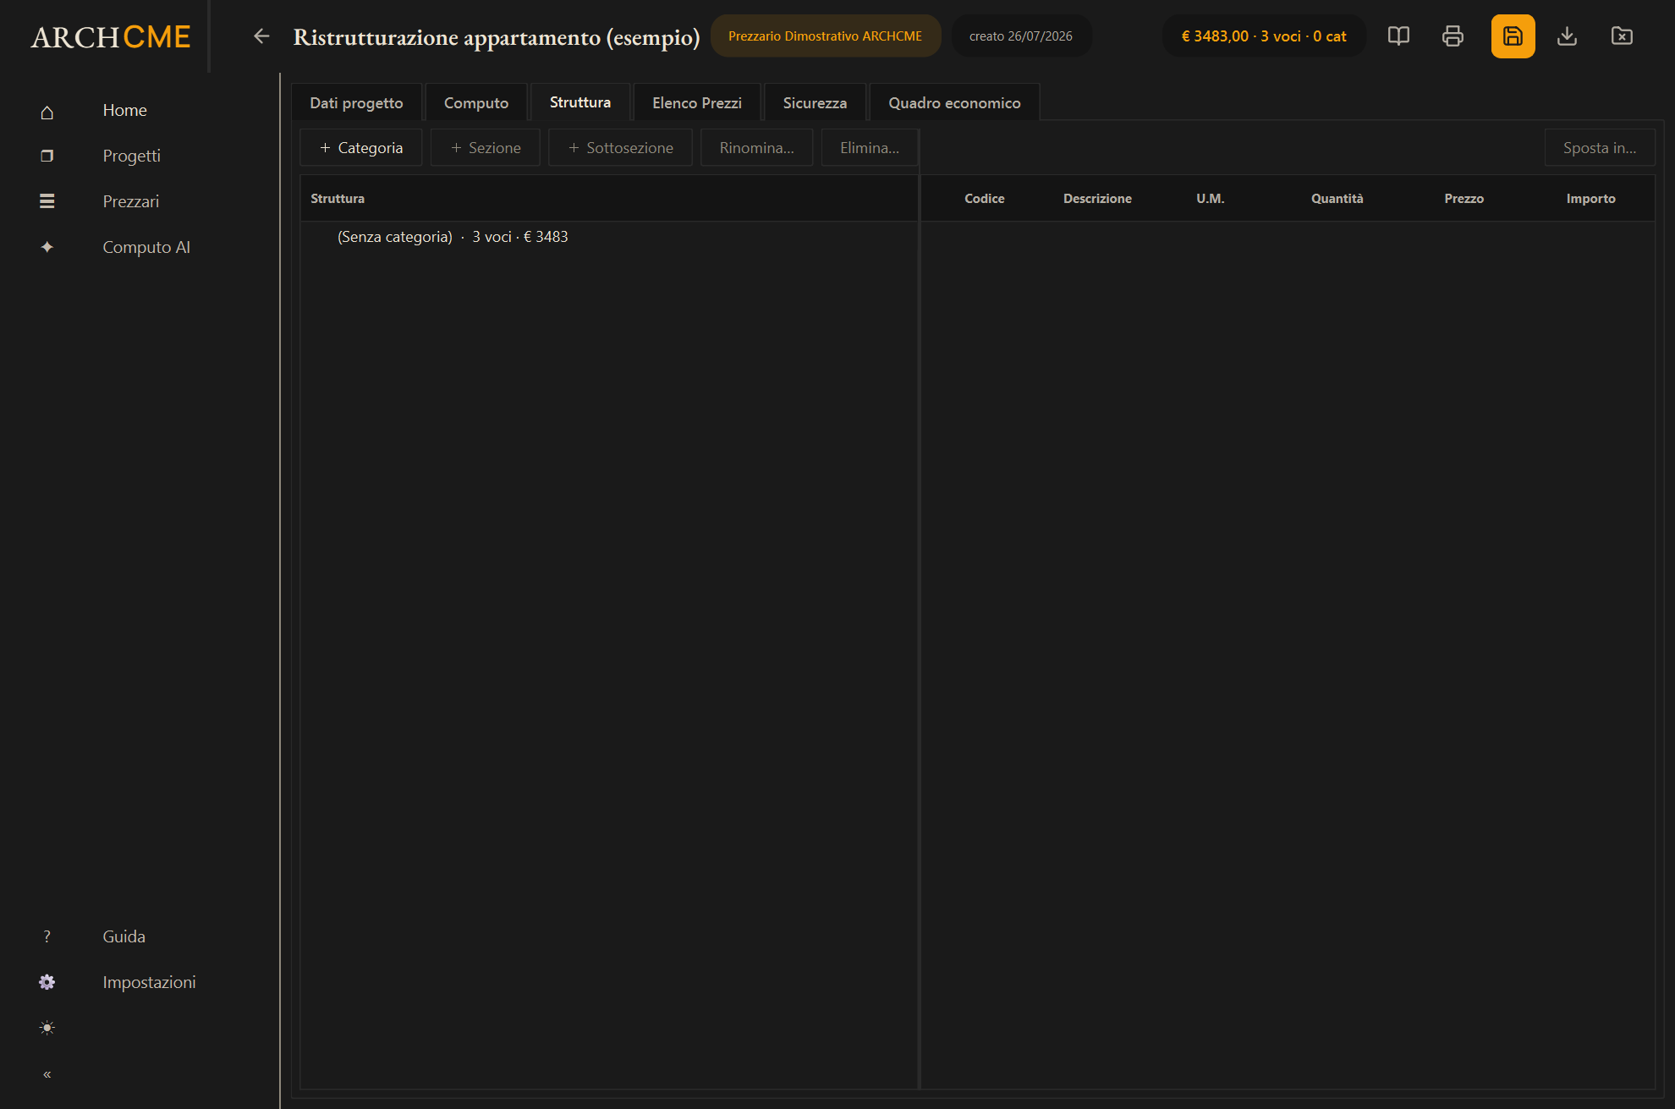Click the Prezzari list icon in sidebar
Image resolution: width=1675 pixels, height=1109 pixels.
[47, 202]
